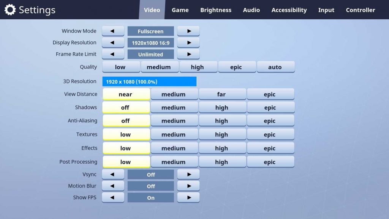The image size is (389, 219).
Task: Set Quality preset to medium
Action: coord(160,67)
